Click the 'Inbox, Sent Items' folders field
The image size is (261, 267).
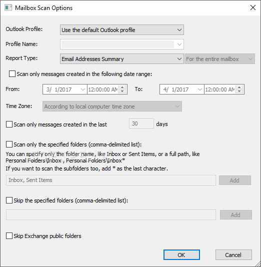[111, 180]
